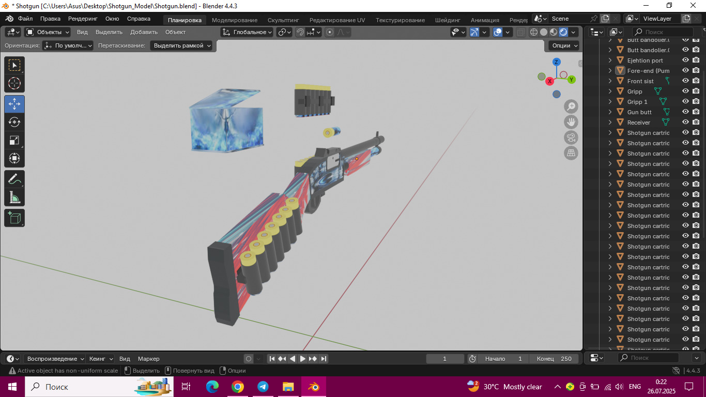
Task: Open the Глобальное transform orientation dropdown
Action: pyautogui.click(x=247, y=32)
